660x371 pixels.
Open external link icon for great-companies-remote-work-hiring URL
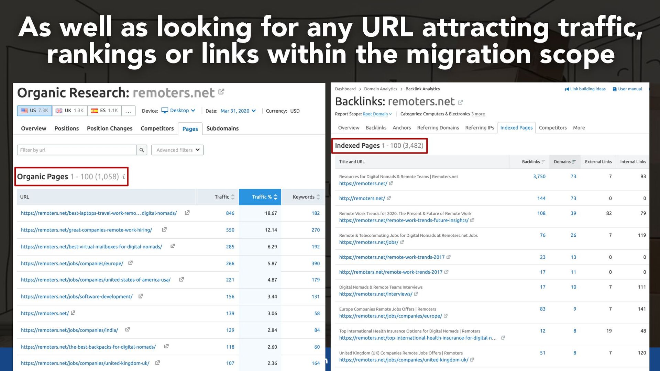pyautogui.click(x=164, y=229)
